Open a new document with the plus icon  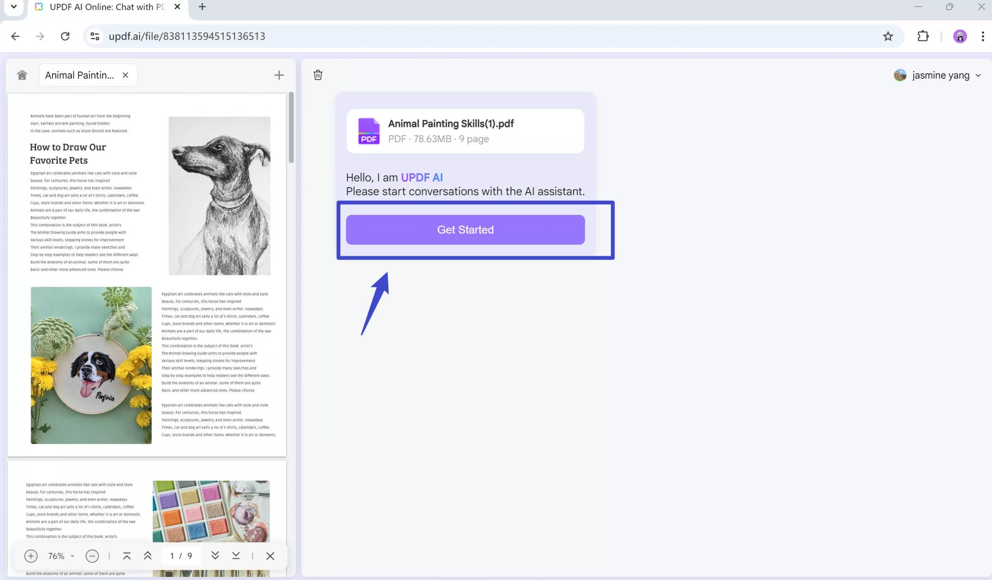tap(279, 75)
